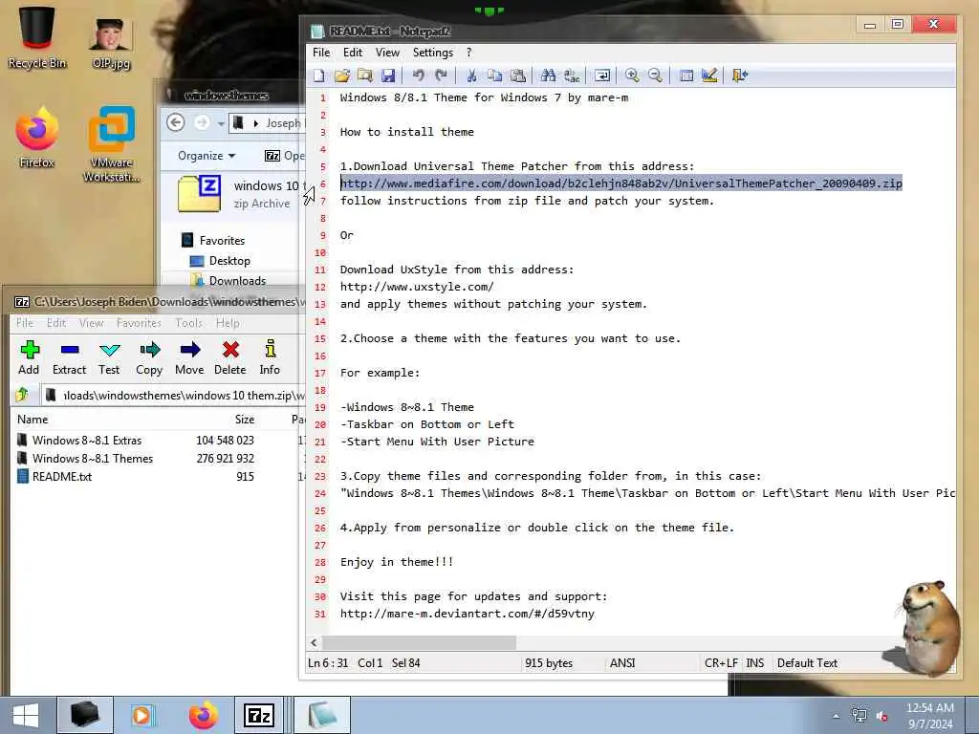This screenshot has height=734, width=979.
Task: Click the up-folder icon in 7-Zip address bar
Action: point(23,395)
